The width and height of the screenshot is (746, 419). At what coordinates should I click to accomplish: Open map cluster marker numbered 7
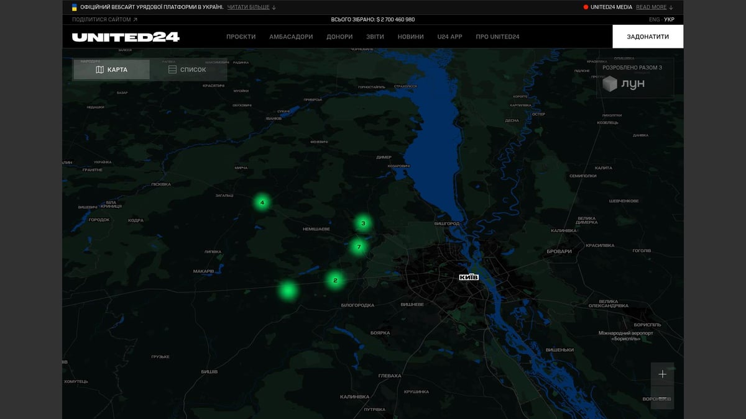(358, 247)
